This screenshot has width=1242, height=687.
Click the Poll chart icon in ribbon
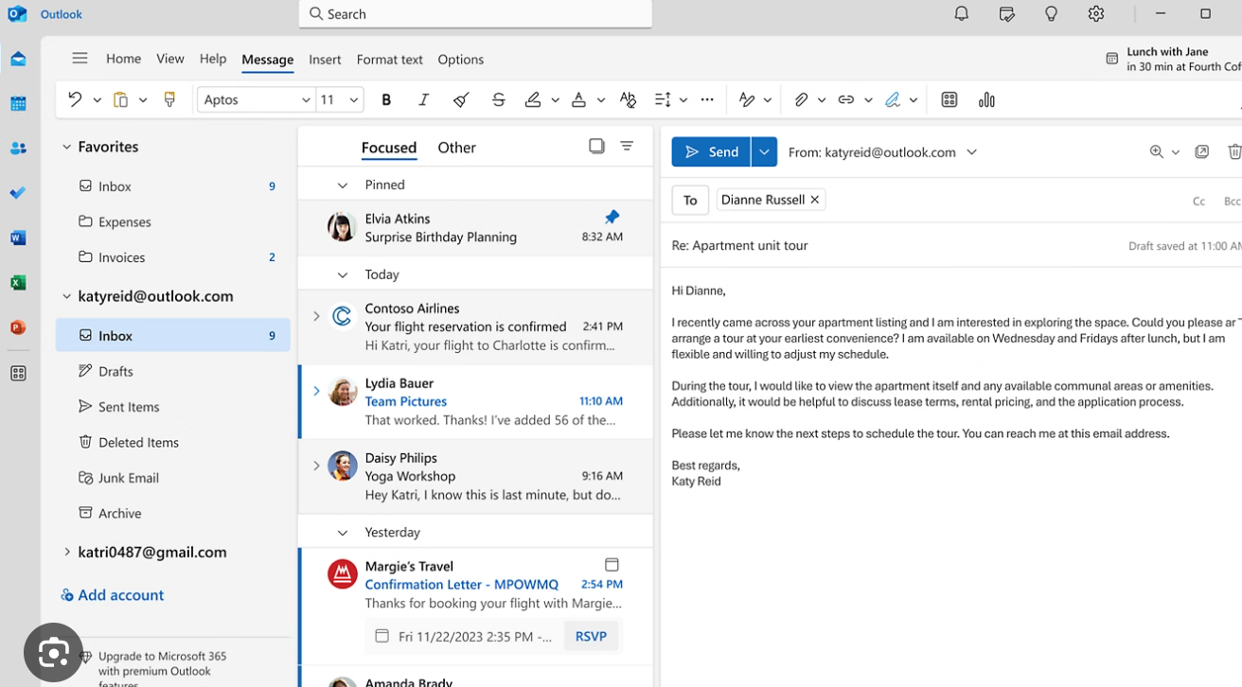coord(986,99)
